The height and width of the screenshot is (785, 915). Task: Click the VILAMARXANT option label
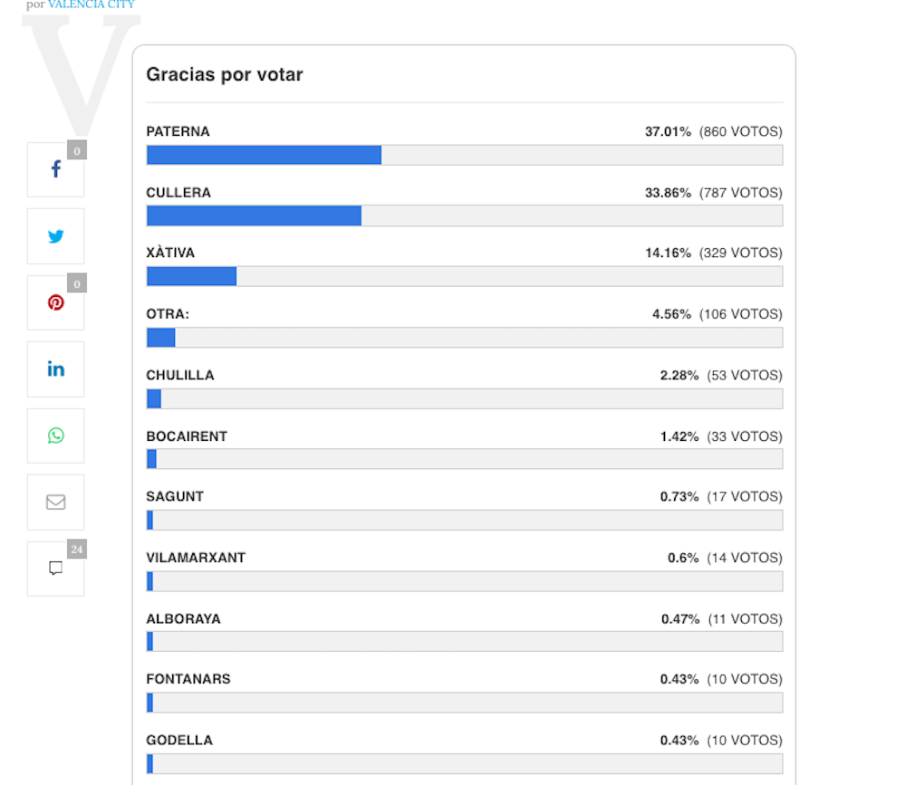click(196, 558)
